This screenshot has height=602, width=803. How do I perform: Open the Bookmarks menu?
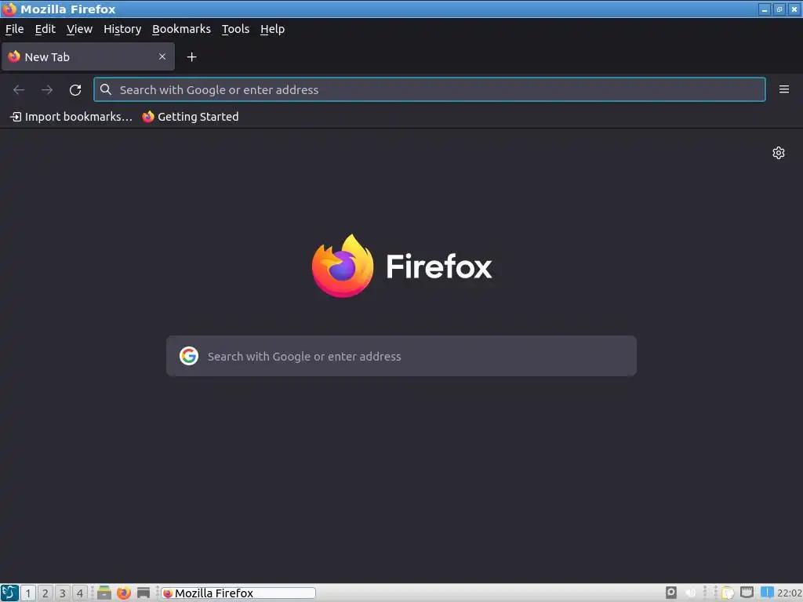181,29
